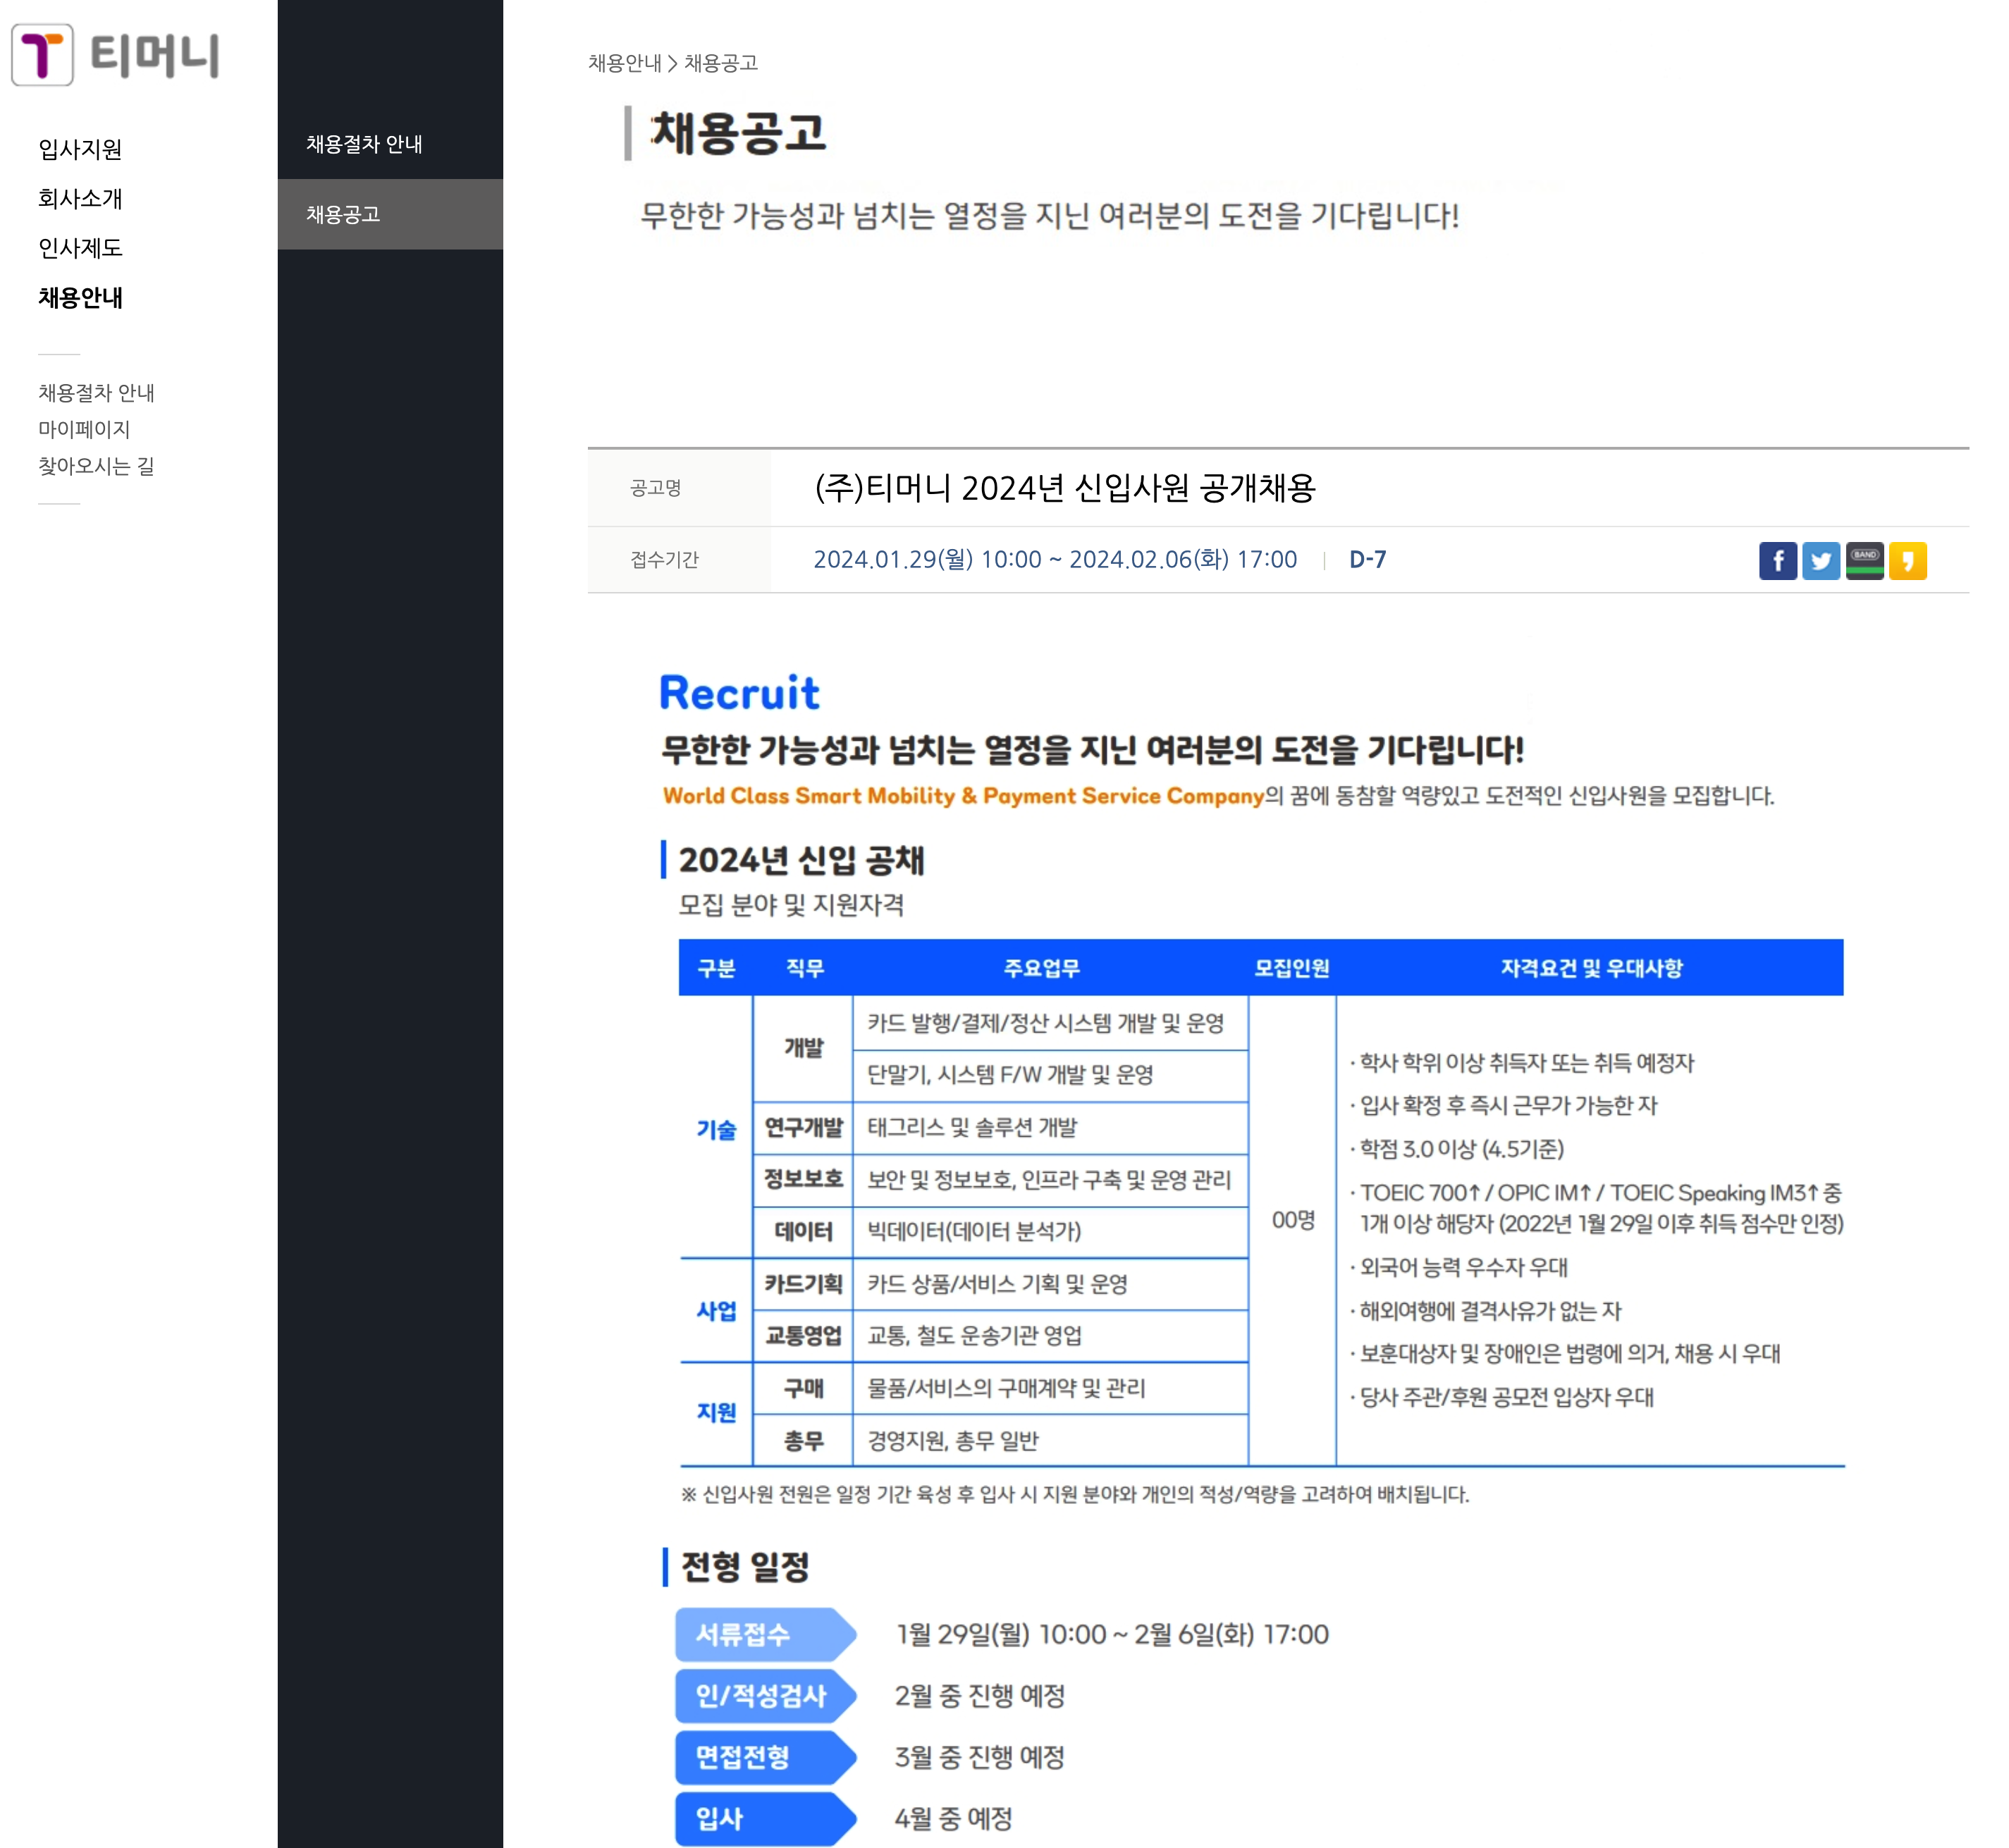Viewport: 2009px width, 1848px height.
Task: Open 찾아오시는 길 link
Action: 96,466
